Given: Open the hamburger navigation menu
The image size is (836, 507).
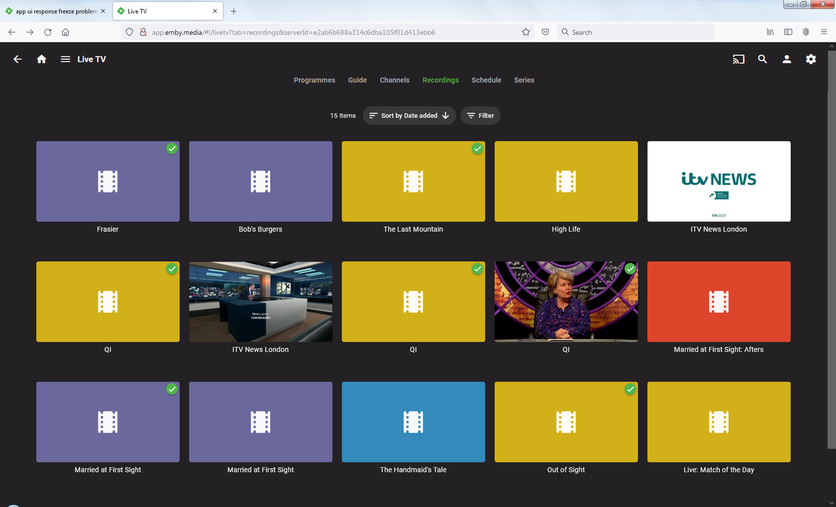Looking at the screenshot, I should (x=65, y=59).
